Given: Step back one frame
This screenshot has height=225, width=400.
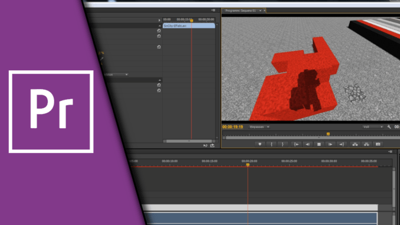Looking at the screenshot, I should click(307, 144).
